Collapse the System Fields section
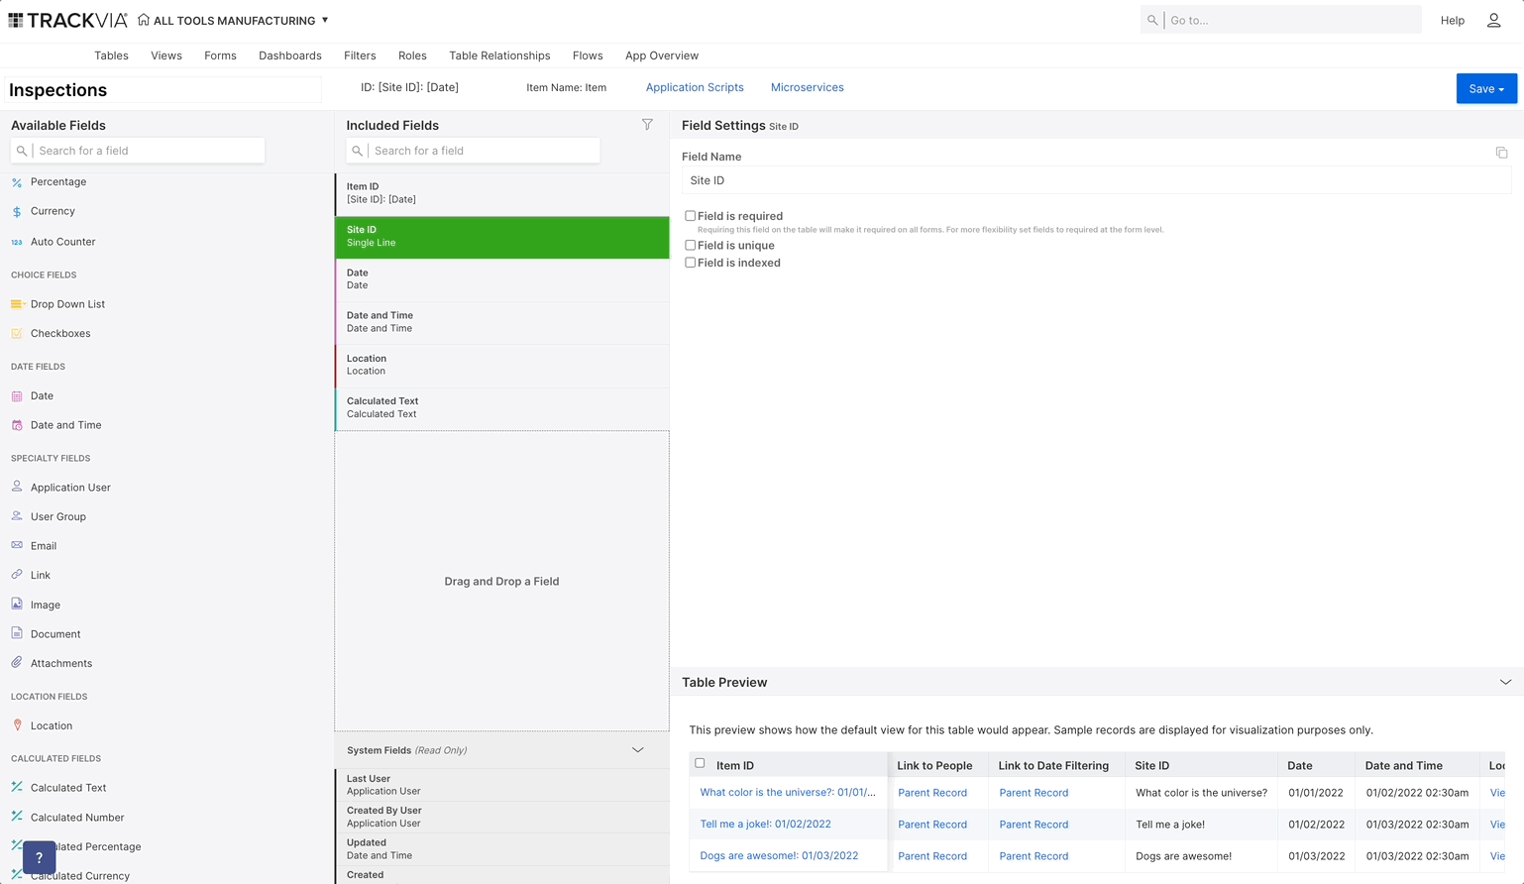The height and width of the screenshot is (884, 1524). pyautogui.click(x=637, y=750)
